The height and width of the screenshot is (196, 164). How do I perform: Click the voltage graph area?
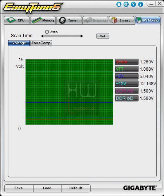pos(69,92)
